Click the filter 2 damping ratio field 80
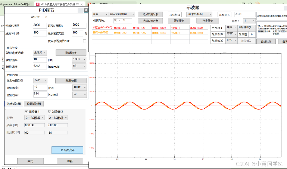 (x=58, y=133)
